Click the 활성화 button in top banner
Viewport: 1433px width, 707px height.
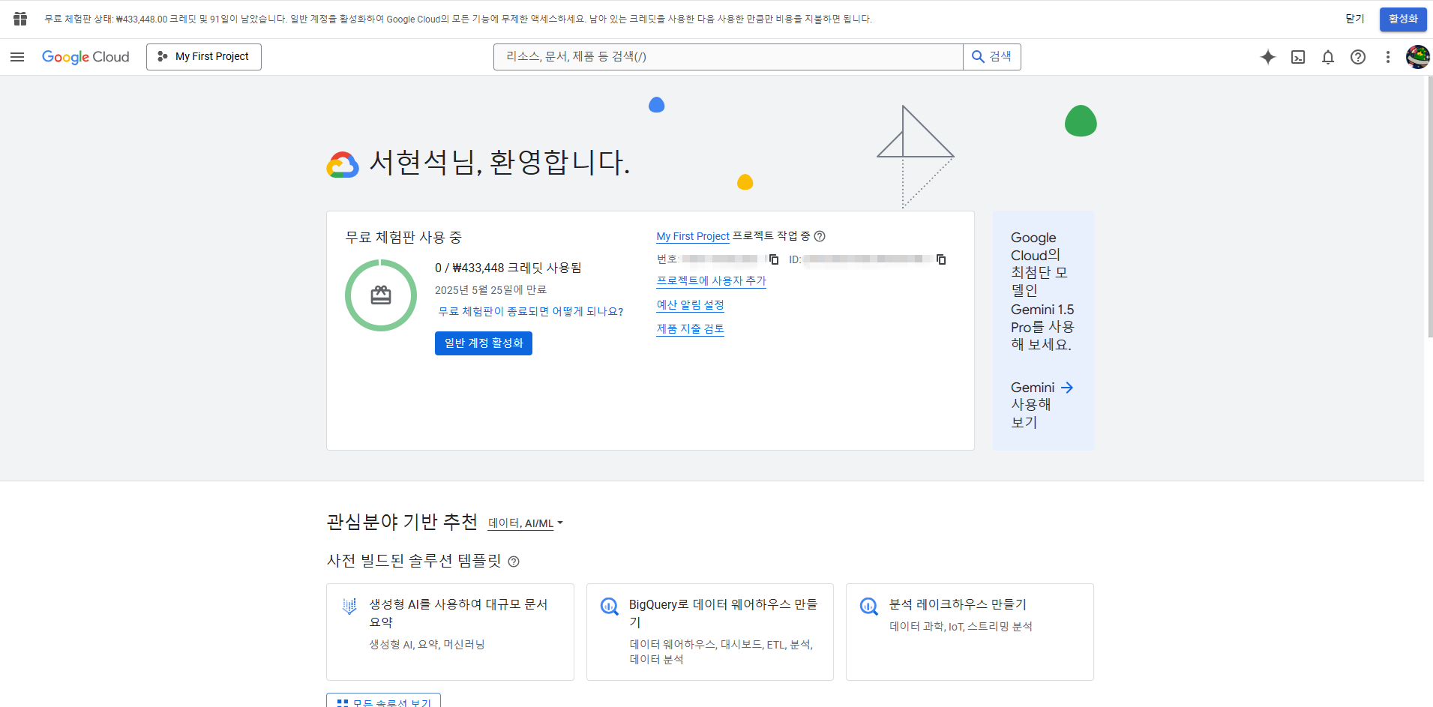[1403, 19]
